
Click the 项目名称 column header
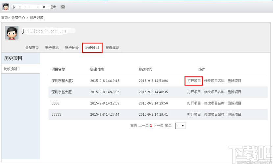58,69
